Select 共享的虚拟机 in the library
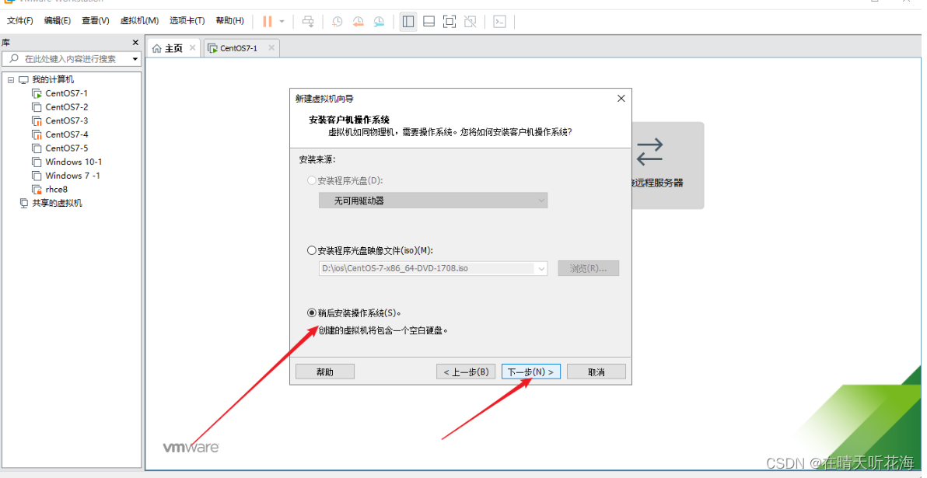 point(57,204)
